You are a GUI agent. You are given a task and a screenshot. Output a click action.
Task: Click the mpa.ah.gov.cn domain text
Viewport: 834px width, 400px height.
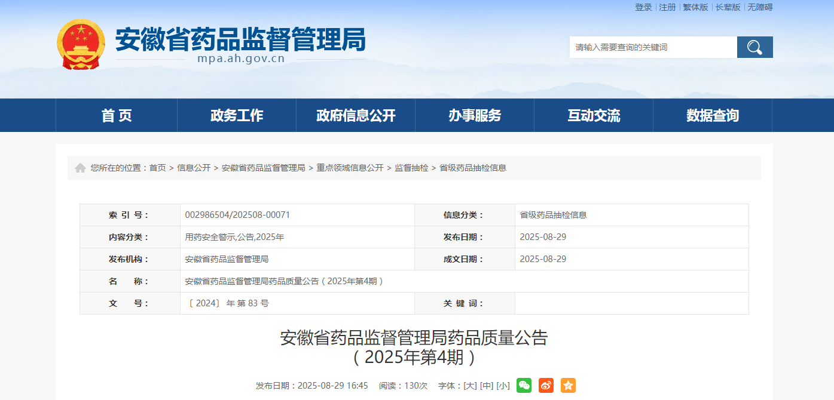click(241, 59)
